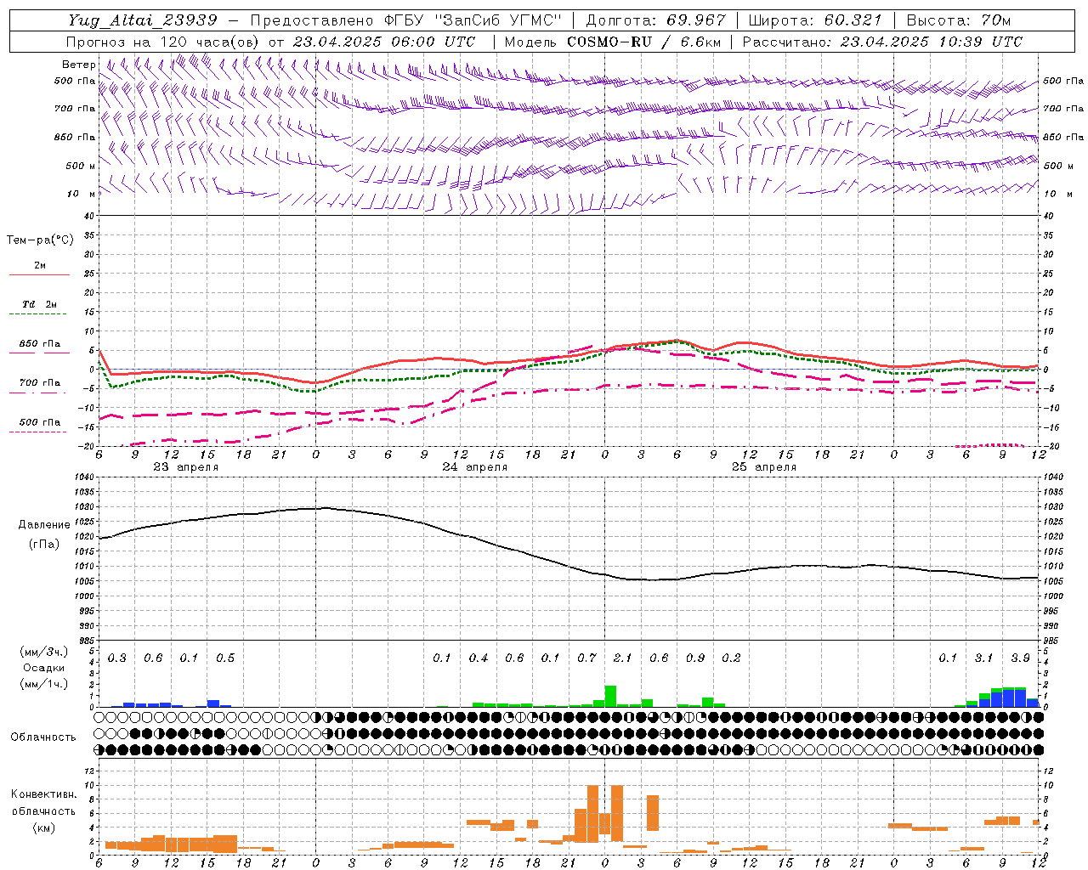Click the forecast start time 23.04.2025 06:00 UTC
This screenshot has width=1088, height=870.
point(384,42)
